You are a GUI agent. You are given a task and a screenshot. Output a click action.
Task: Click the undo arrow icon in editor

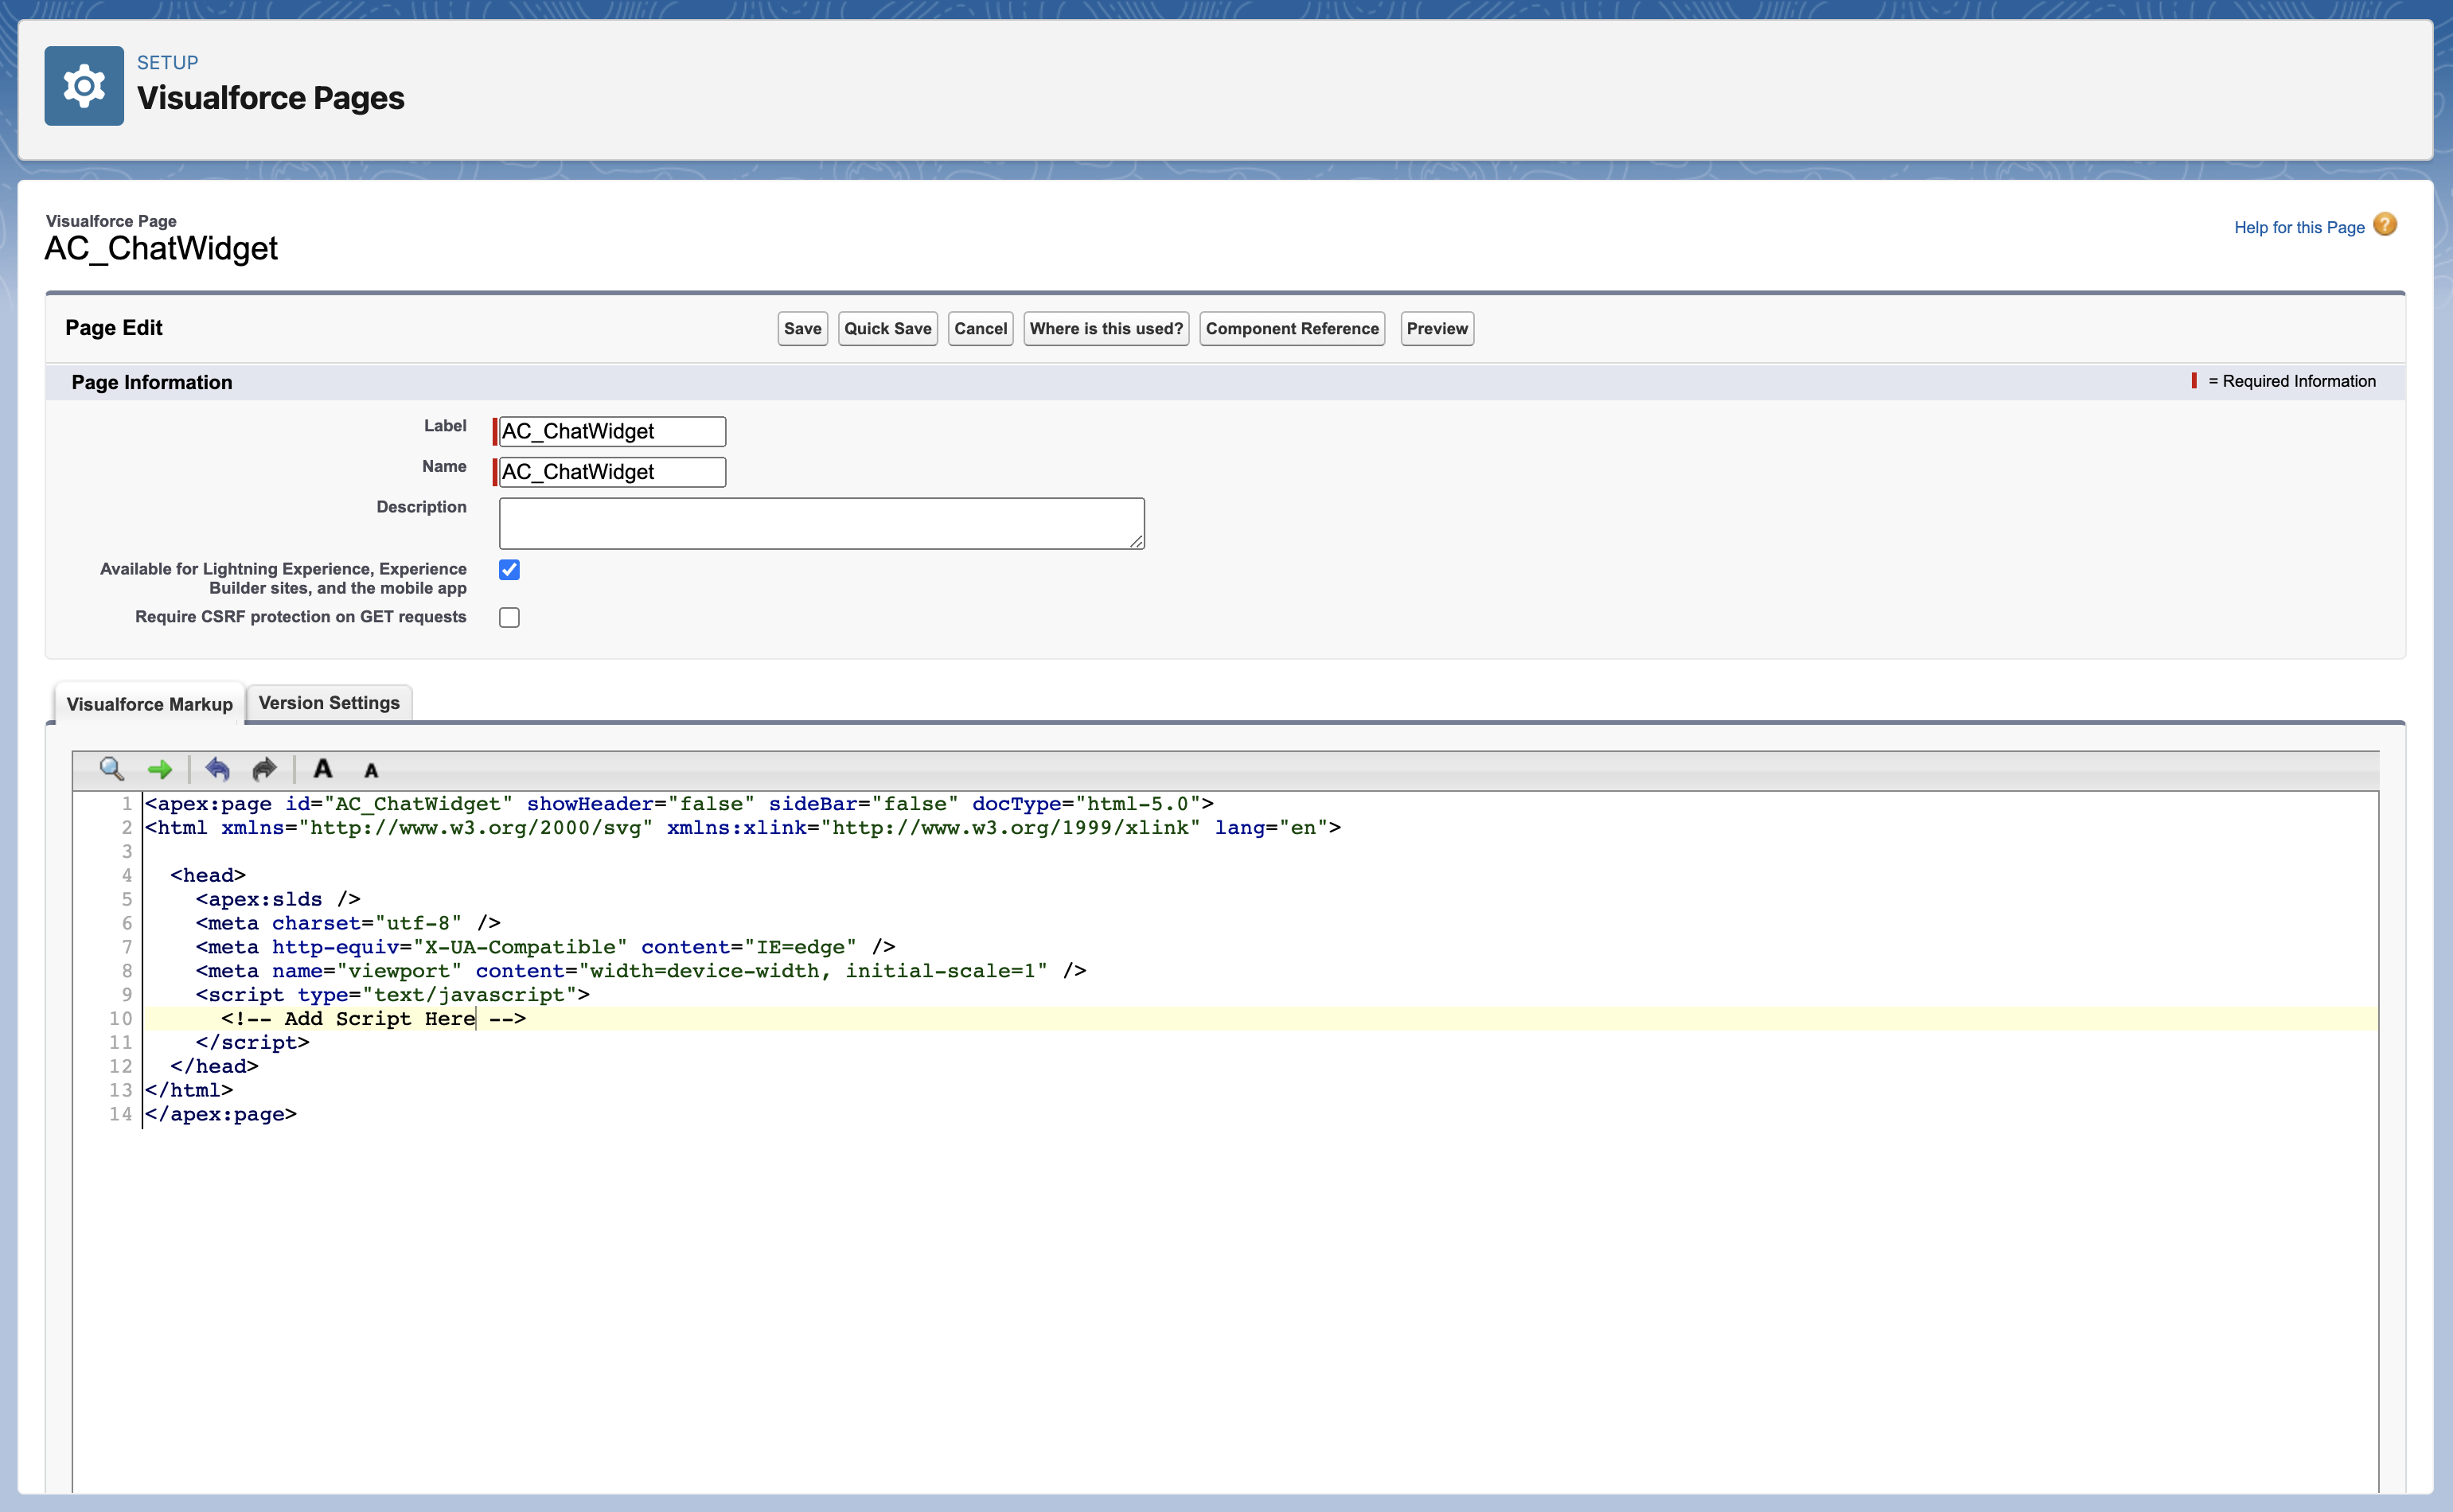coord(217,768)
